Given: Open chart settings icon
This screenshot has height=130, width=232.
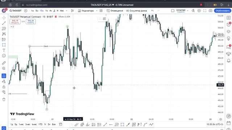Looking at the screenshot, I should point(199,10).
